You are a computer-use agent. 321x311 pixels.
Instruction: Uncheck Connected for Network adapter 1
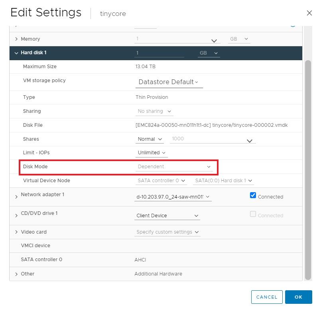(252, 195)
